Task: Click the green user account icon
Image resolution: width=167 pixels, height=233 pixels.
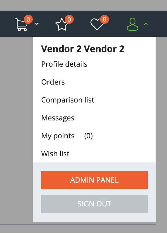Action: 133,24
